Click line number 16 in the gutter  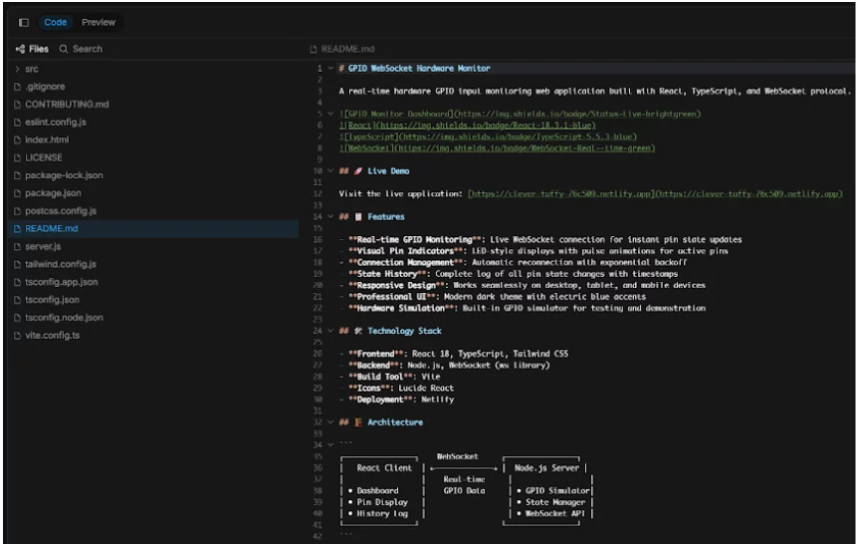click(x=318, y=240)
